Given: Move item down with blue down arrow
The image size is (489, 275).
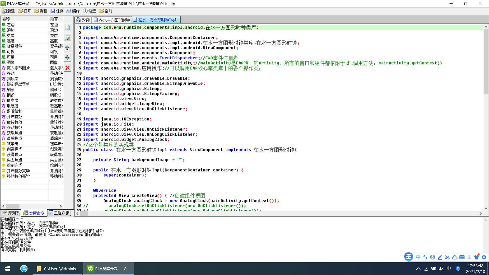Looking at the screenshot, I should point(67,58).
